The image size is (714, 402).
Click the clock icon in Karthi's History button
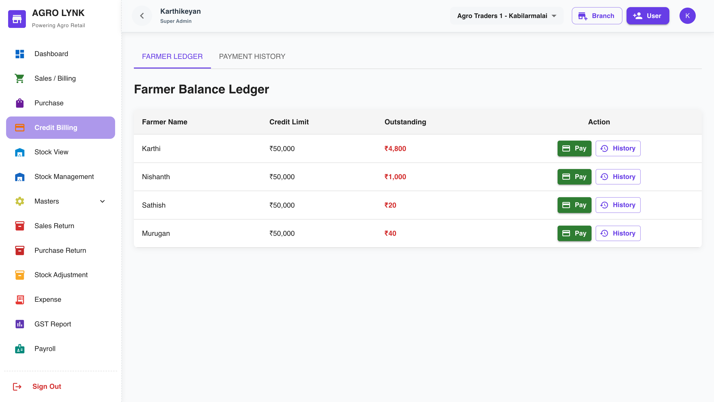(x=604, y=148)
